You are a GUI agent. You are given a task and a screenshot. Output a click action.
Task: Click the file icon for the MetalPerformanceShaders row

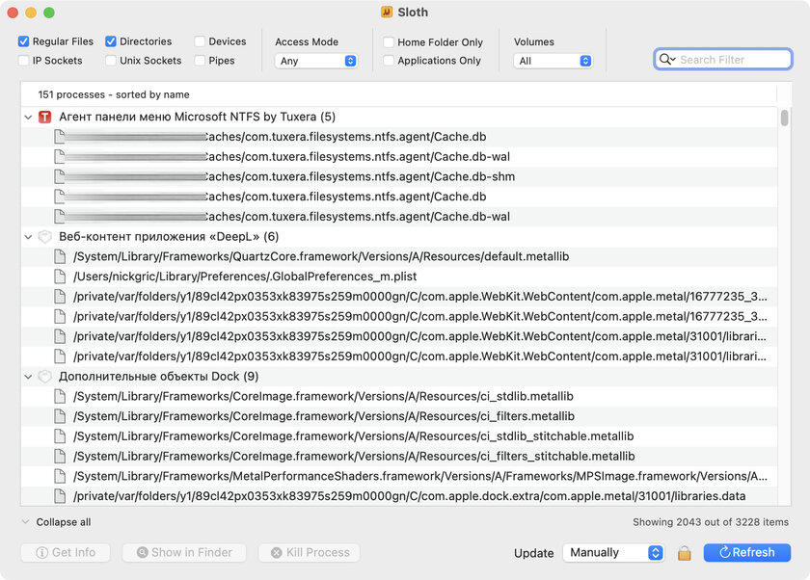60,476
